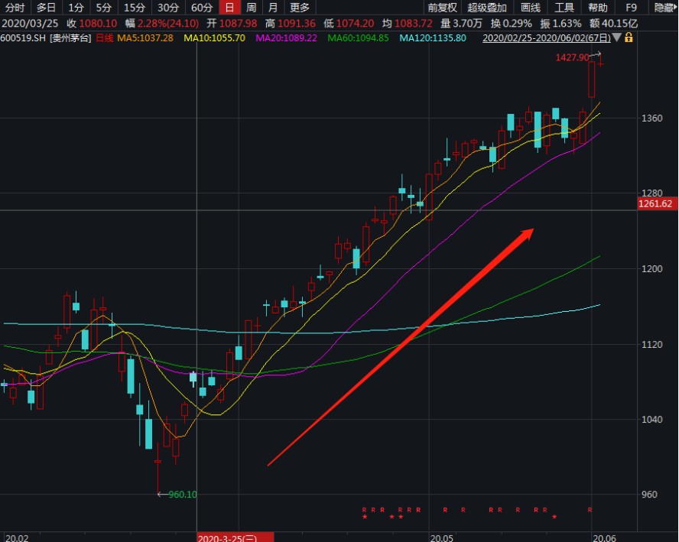The height and width of the screenshot is (542, 679).
Task: Switch to 分时 intraday view
Action: point(15,8)
